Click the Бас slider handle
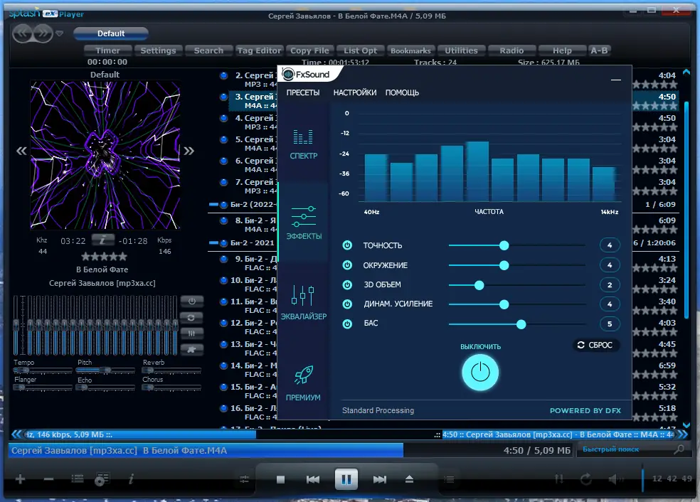700x502 pixels. tap(521, 324)
